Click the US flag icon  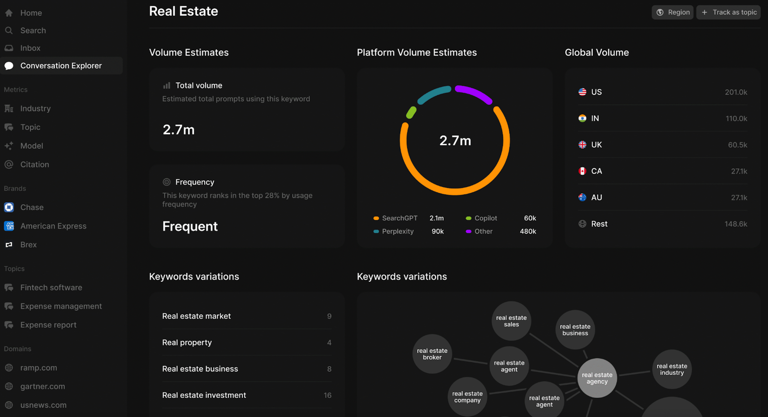click(582, 92)
